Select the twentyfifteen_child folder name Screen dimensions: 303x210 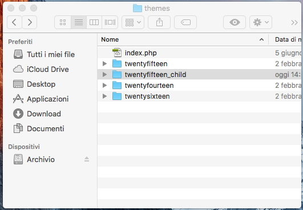pyautogui.click(x=156, y=75)
